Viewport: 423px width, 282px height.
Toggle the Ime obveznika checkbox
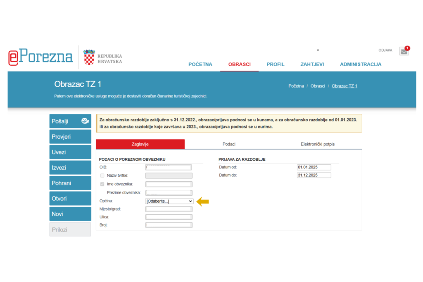coord(102,184)
